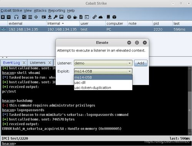Sort by the last column header
Screen dimensions: 192x146
(182, 23)
